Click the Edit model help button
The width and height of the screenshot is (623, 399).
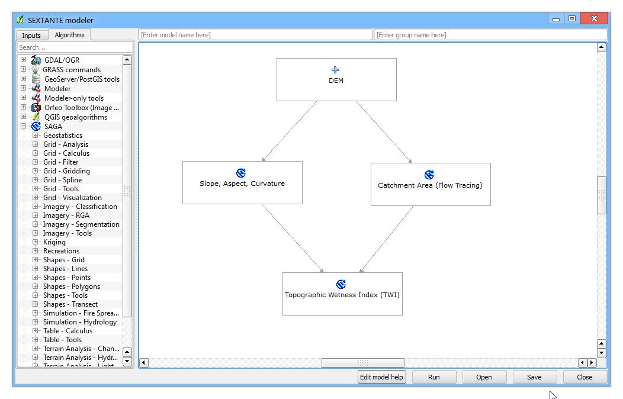(x=381, y=377)
